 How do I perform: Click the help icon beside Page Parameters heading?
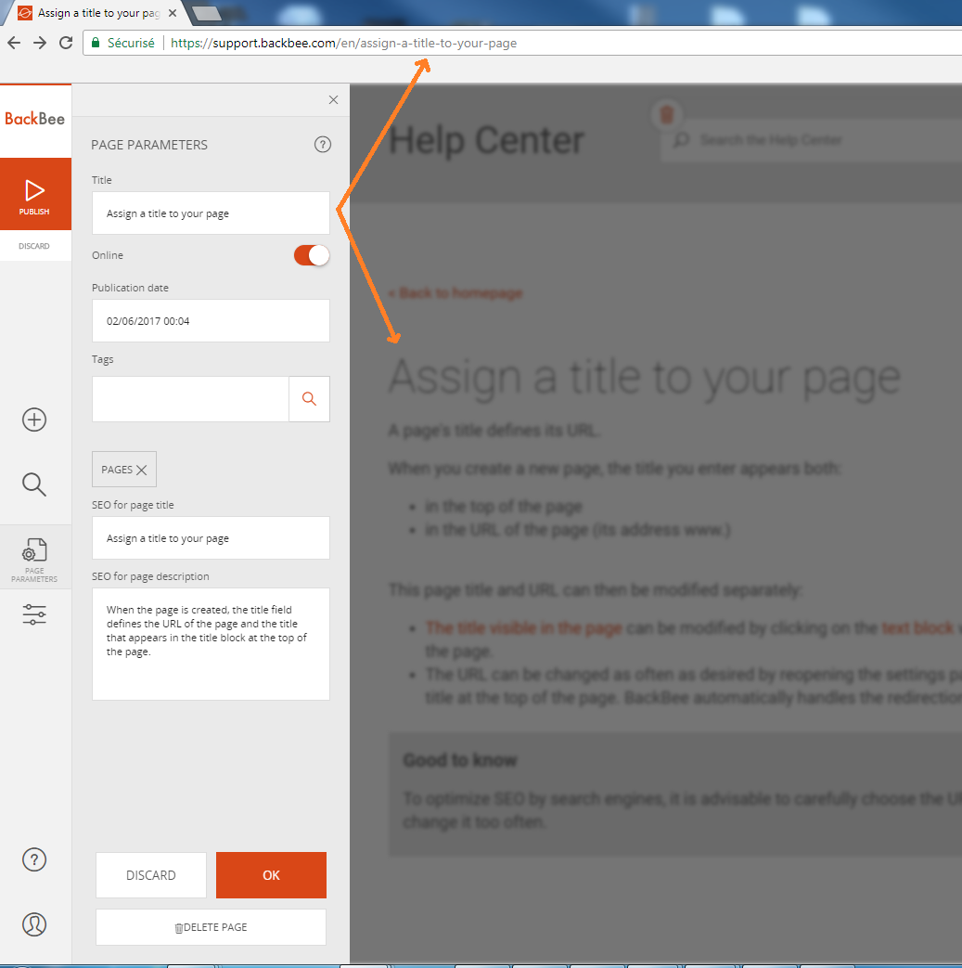click(323, 145)
